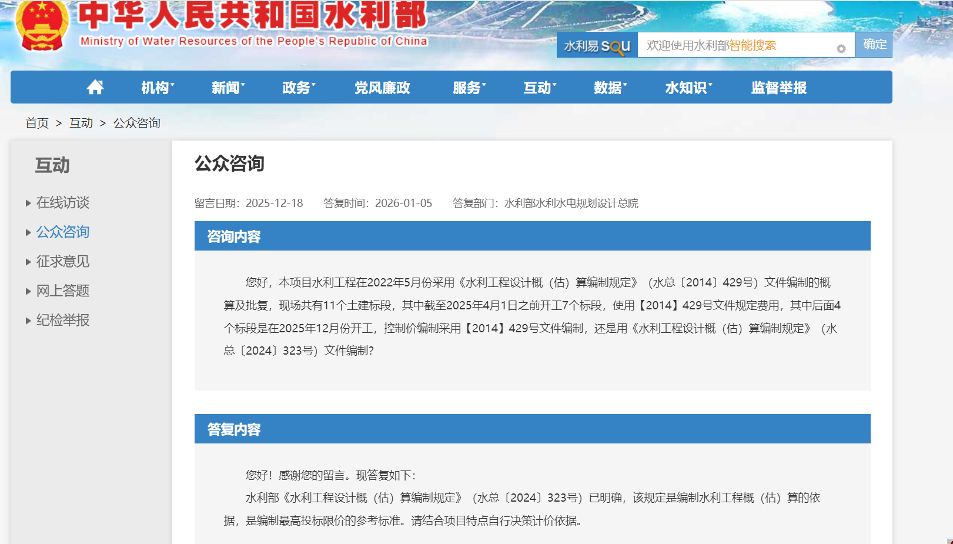The width and height of the screenshot is (953, 544).
Task: Expand the 政务 dropdown menu
Action: coord(298,88)
